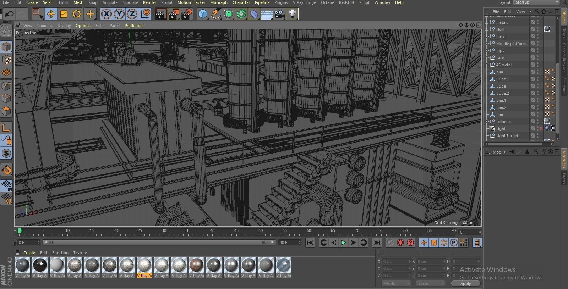Expand the tanks object group
568x289 pixels.
coord(487,36)
